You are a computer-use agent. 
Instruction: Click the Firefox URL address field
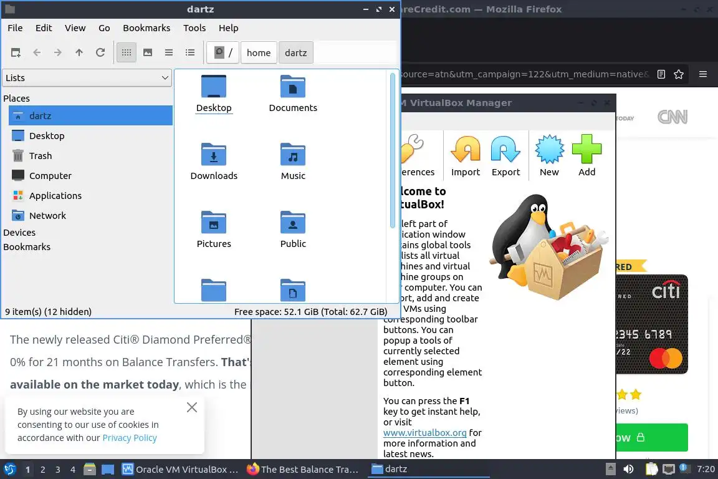point(525,74)
